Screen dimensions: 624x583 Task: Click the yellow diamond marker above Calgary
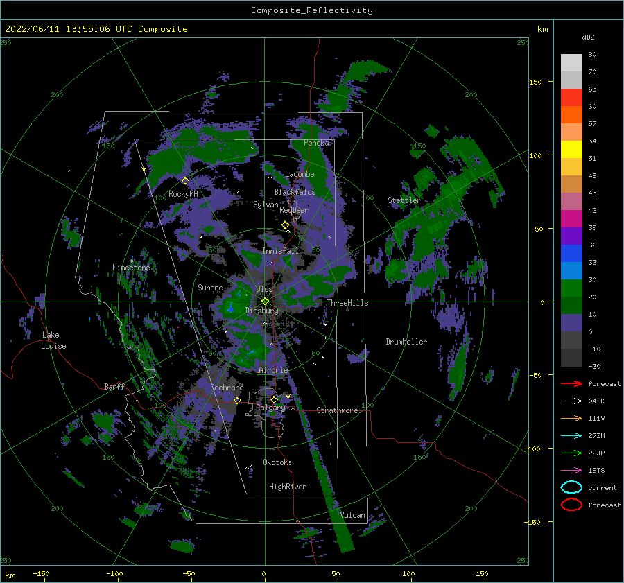pyautogui.click(x=274, y=399)
